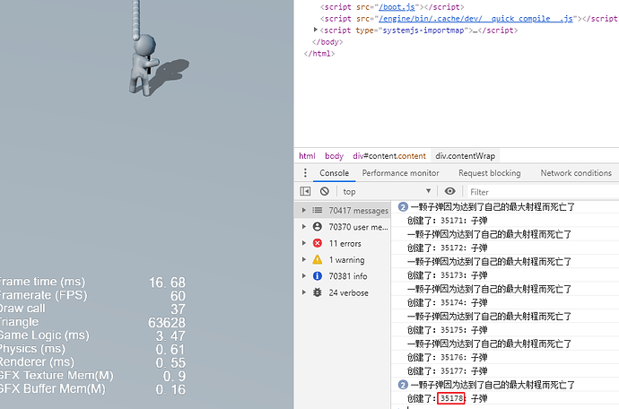
Task: Click the 'div.contentWrap' breadcrumb
Action: (x=465, y=156)
